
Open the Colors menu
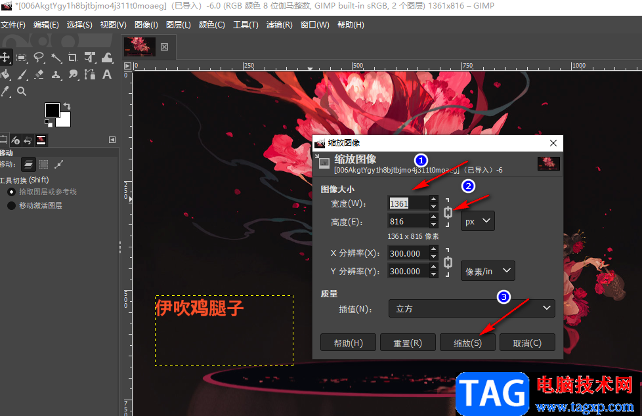(211, 25)
